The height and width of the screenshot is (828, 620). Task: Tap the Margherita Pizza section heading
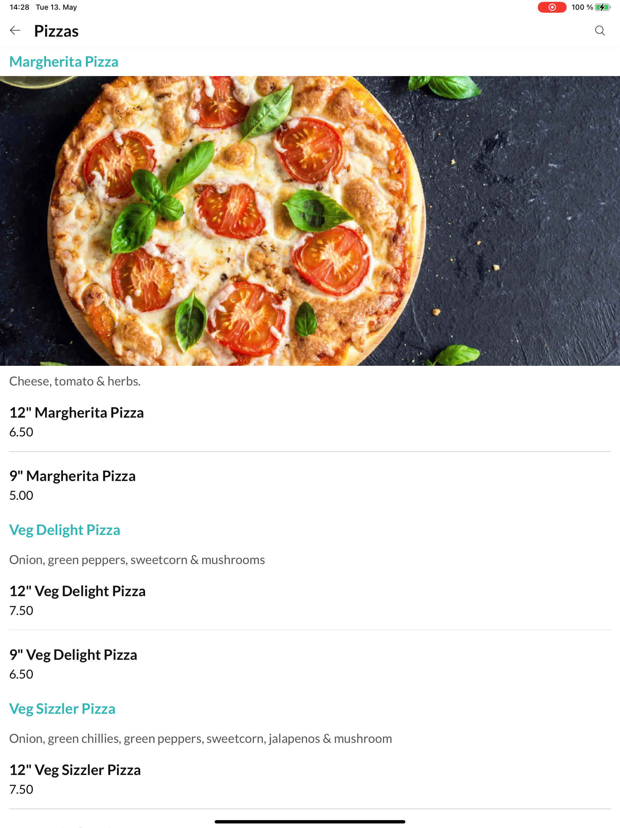pos(64,62)
